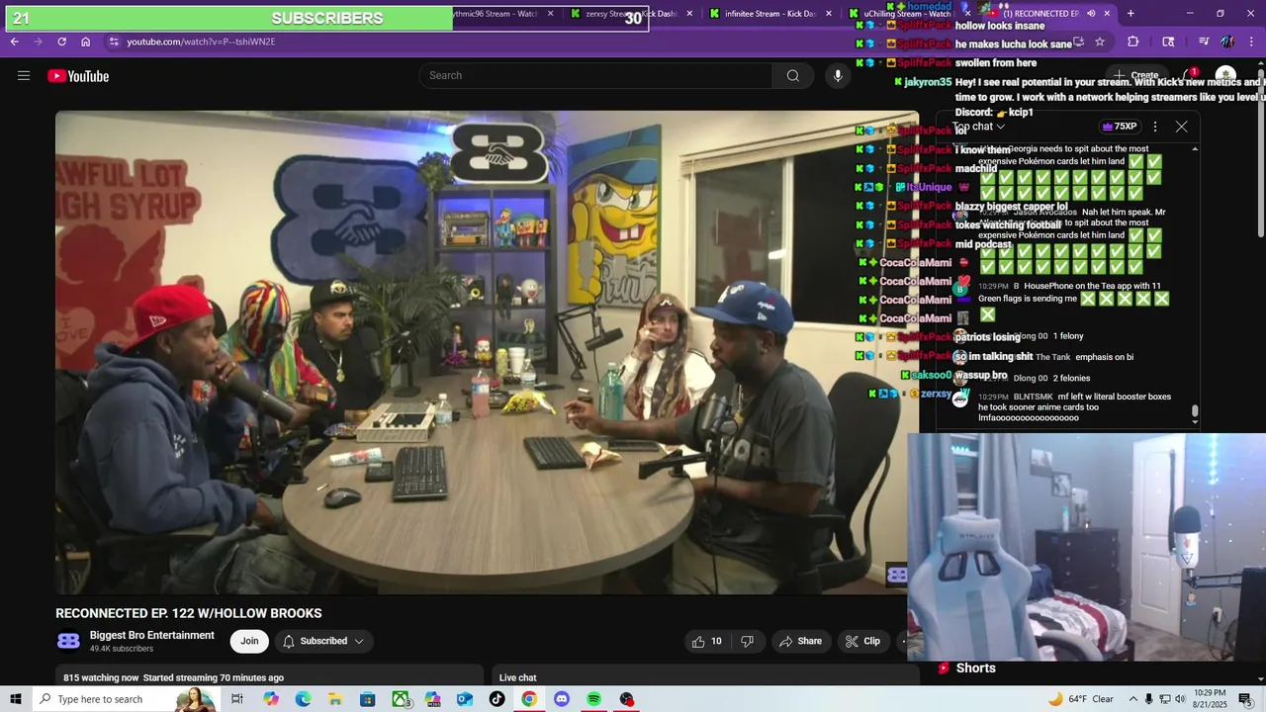Show hidden system tray icons chevron
Image resolution: width=1266 pixels, height=712 pixels.
(1133, 699)
